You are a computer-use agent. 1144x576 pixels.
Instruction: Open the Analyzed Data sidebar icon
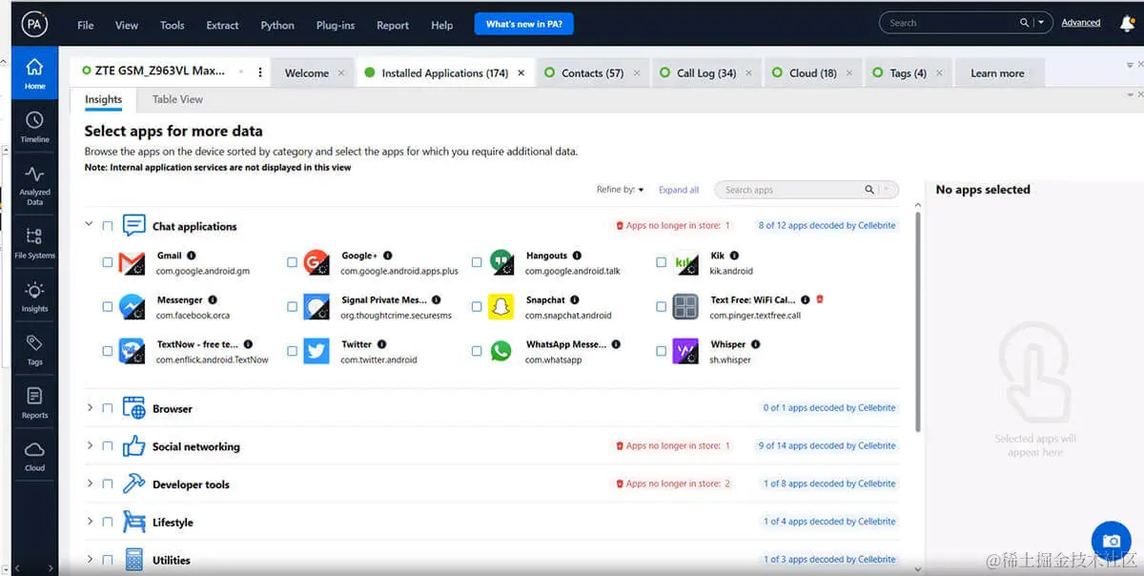tap(34, 185)
